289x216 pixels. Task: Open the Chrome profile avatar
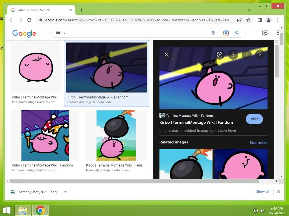(269, 20)
